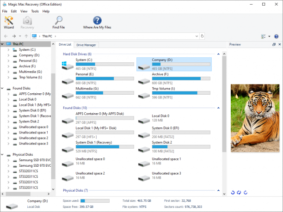
Task: Click the Recovery toolbar icon
Action: point(27,23)
